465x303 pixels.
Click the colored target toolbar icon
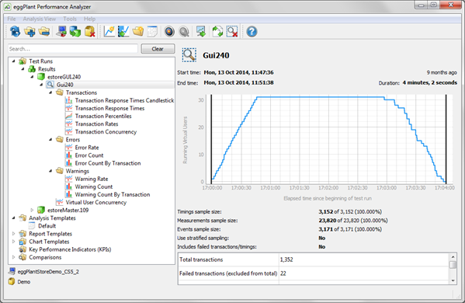pos(169,31)
